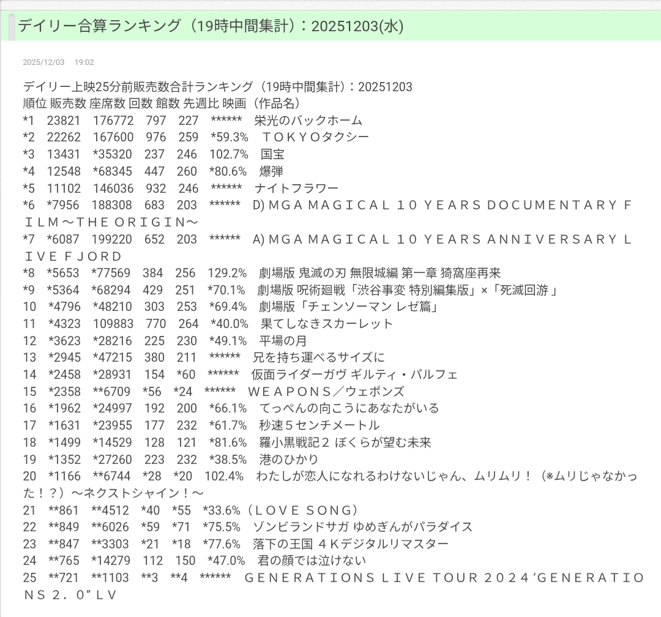Screen dimensions: 661x617
Task: Click the post date 2025/12/03
Action: [43, 62]
